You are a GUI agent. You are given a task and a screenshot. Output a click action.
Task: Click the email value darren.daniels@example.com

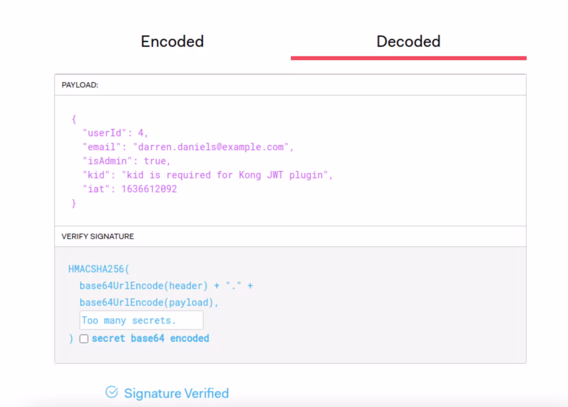pyautogui.click(x=211, y=147)
